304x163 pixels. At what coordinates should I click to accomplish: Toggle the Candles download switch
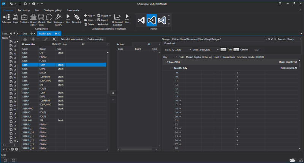(x=236, y=50)
